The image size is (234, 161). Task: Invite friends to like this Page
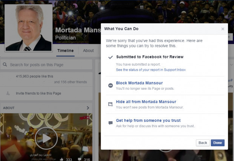click(38, 93)
